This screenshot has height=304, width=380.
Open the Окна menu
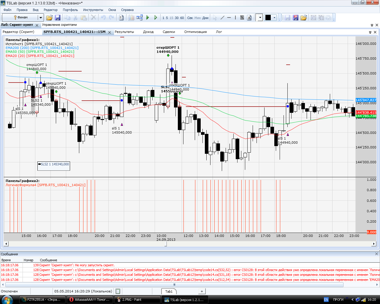coord(112,10)
